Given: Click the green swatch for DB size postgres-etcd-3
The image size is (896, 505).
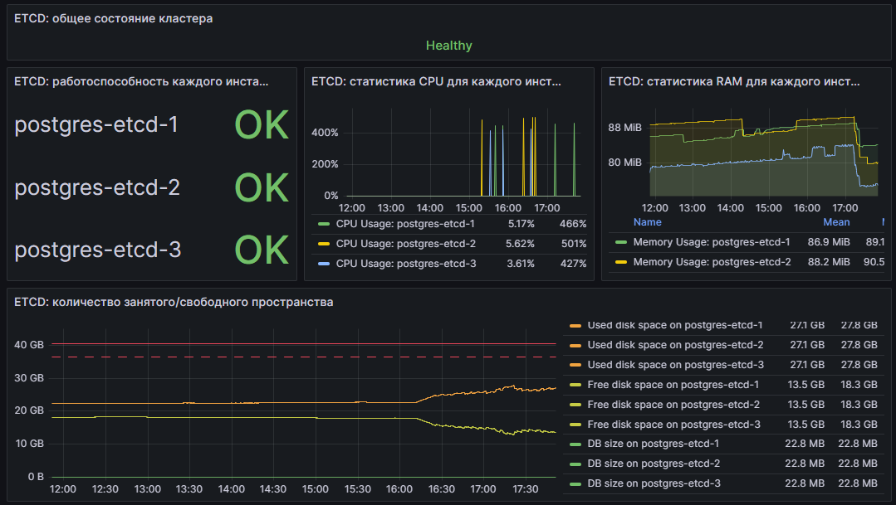Looking at the screenshot, I should coord(575,484).
